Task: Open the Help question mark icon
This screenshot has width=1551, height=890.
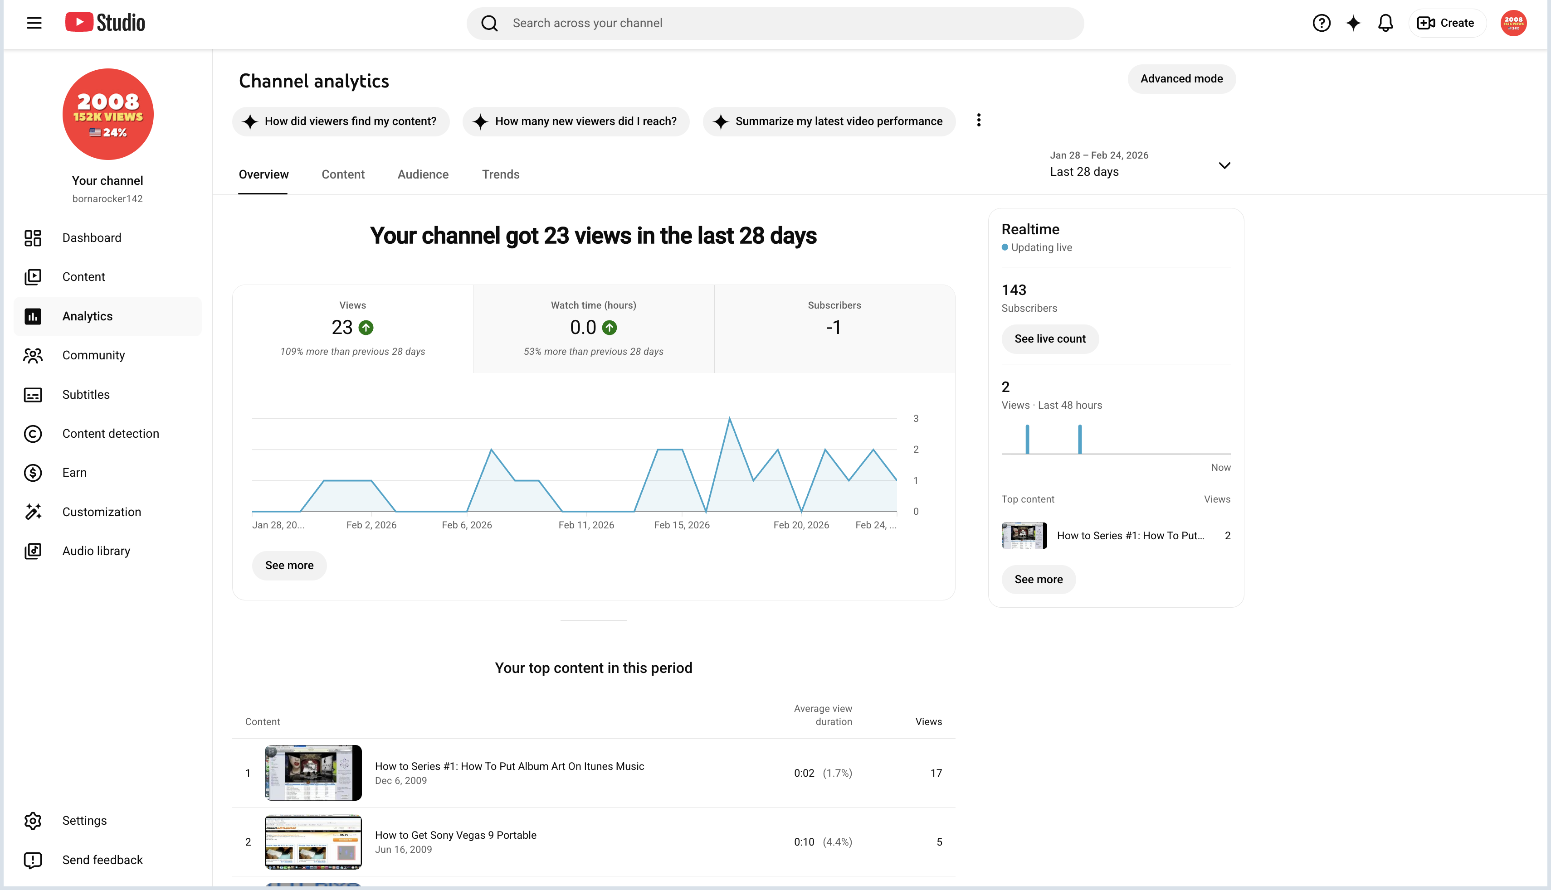Action: pos(1321,23)
